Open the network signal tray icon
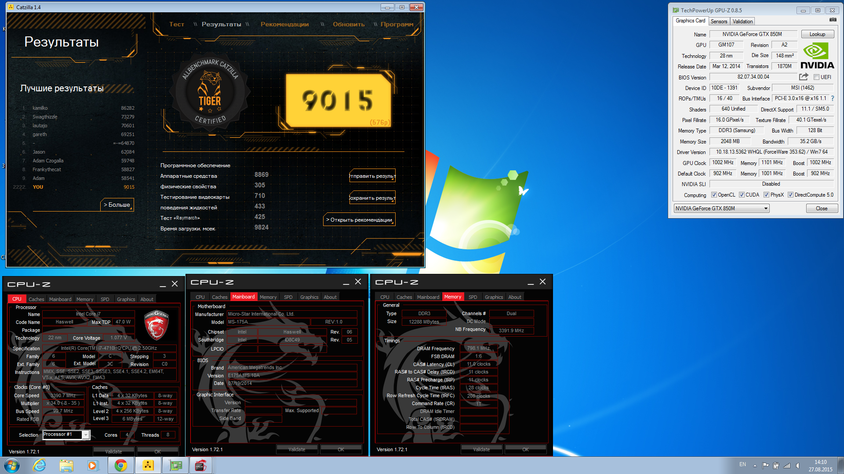 click(787, 465)
